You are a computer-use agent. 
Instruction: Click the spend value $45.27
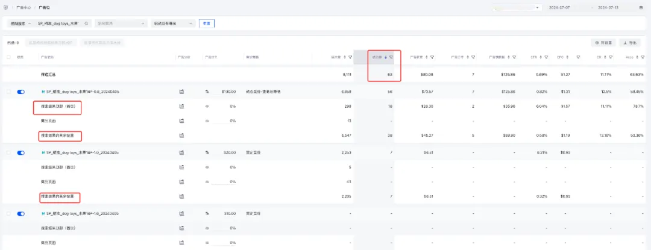[x=428, y=135]
